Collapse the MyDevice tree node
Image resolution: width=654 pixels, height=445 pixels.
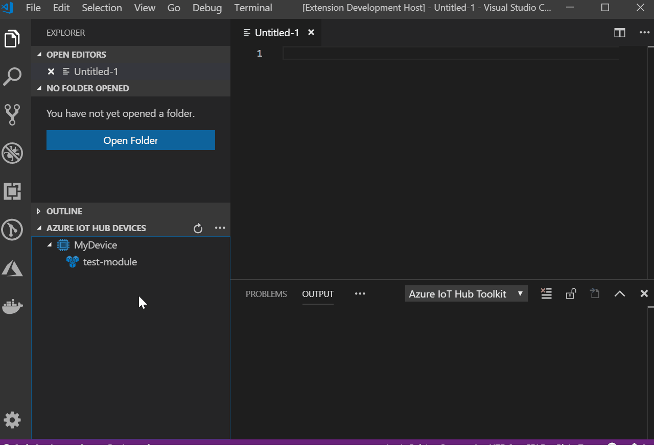pyautogui.click(x=50, y=245)
